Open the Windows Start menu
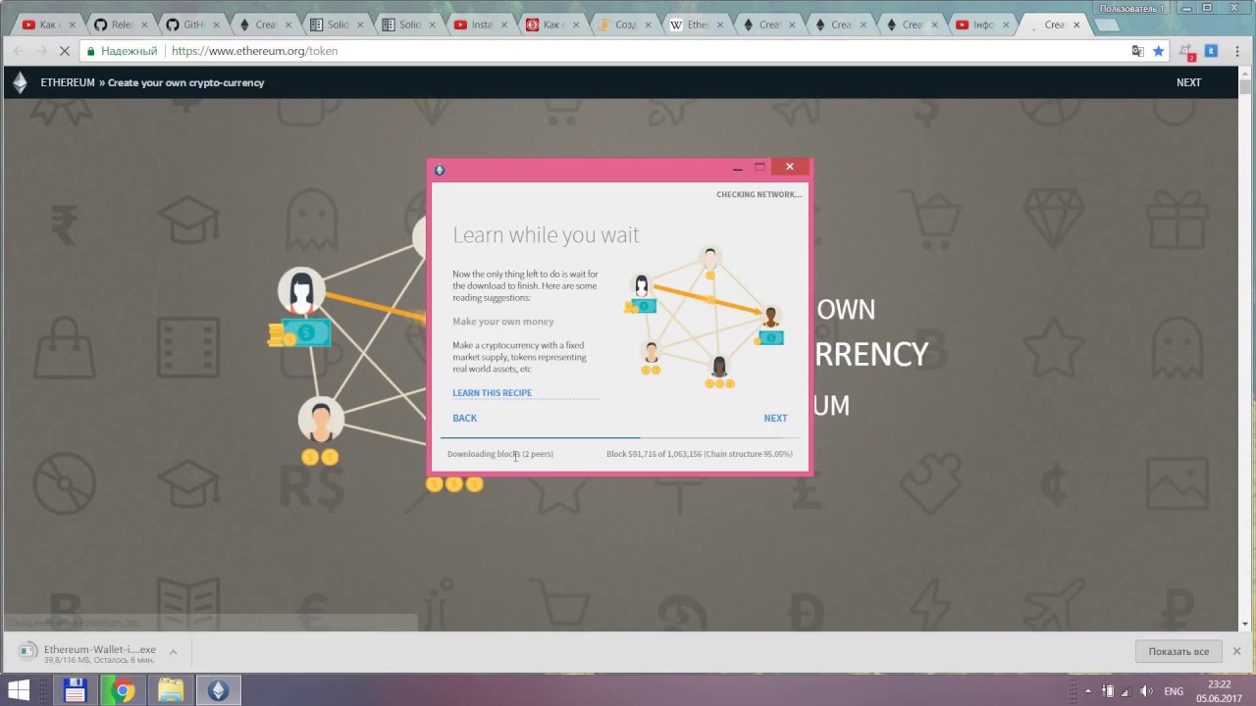The image size is (1256, 706). pyautogui.click(x=19, y=690)
